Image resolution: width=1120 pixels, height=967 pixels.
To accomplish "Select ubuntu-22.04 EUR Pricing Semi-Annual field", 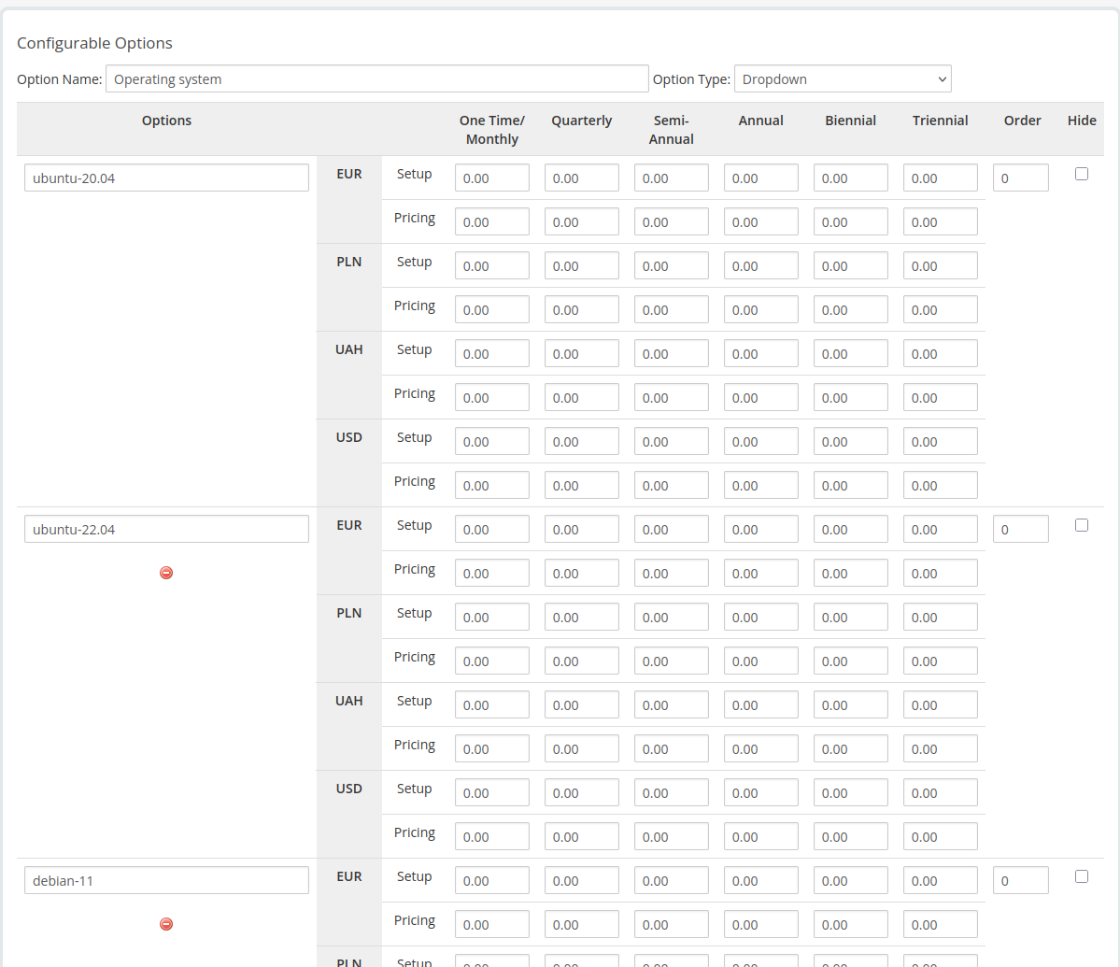I will point(672,574).
